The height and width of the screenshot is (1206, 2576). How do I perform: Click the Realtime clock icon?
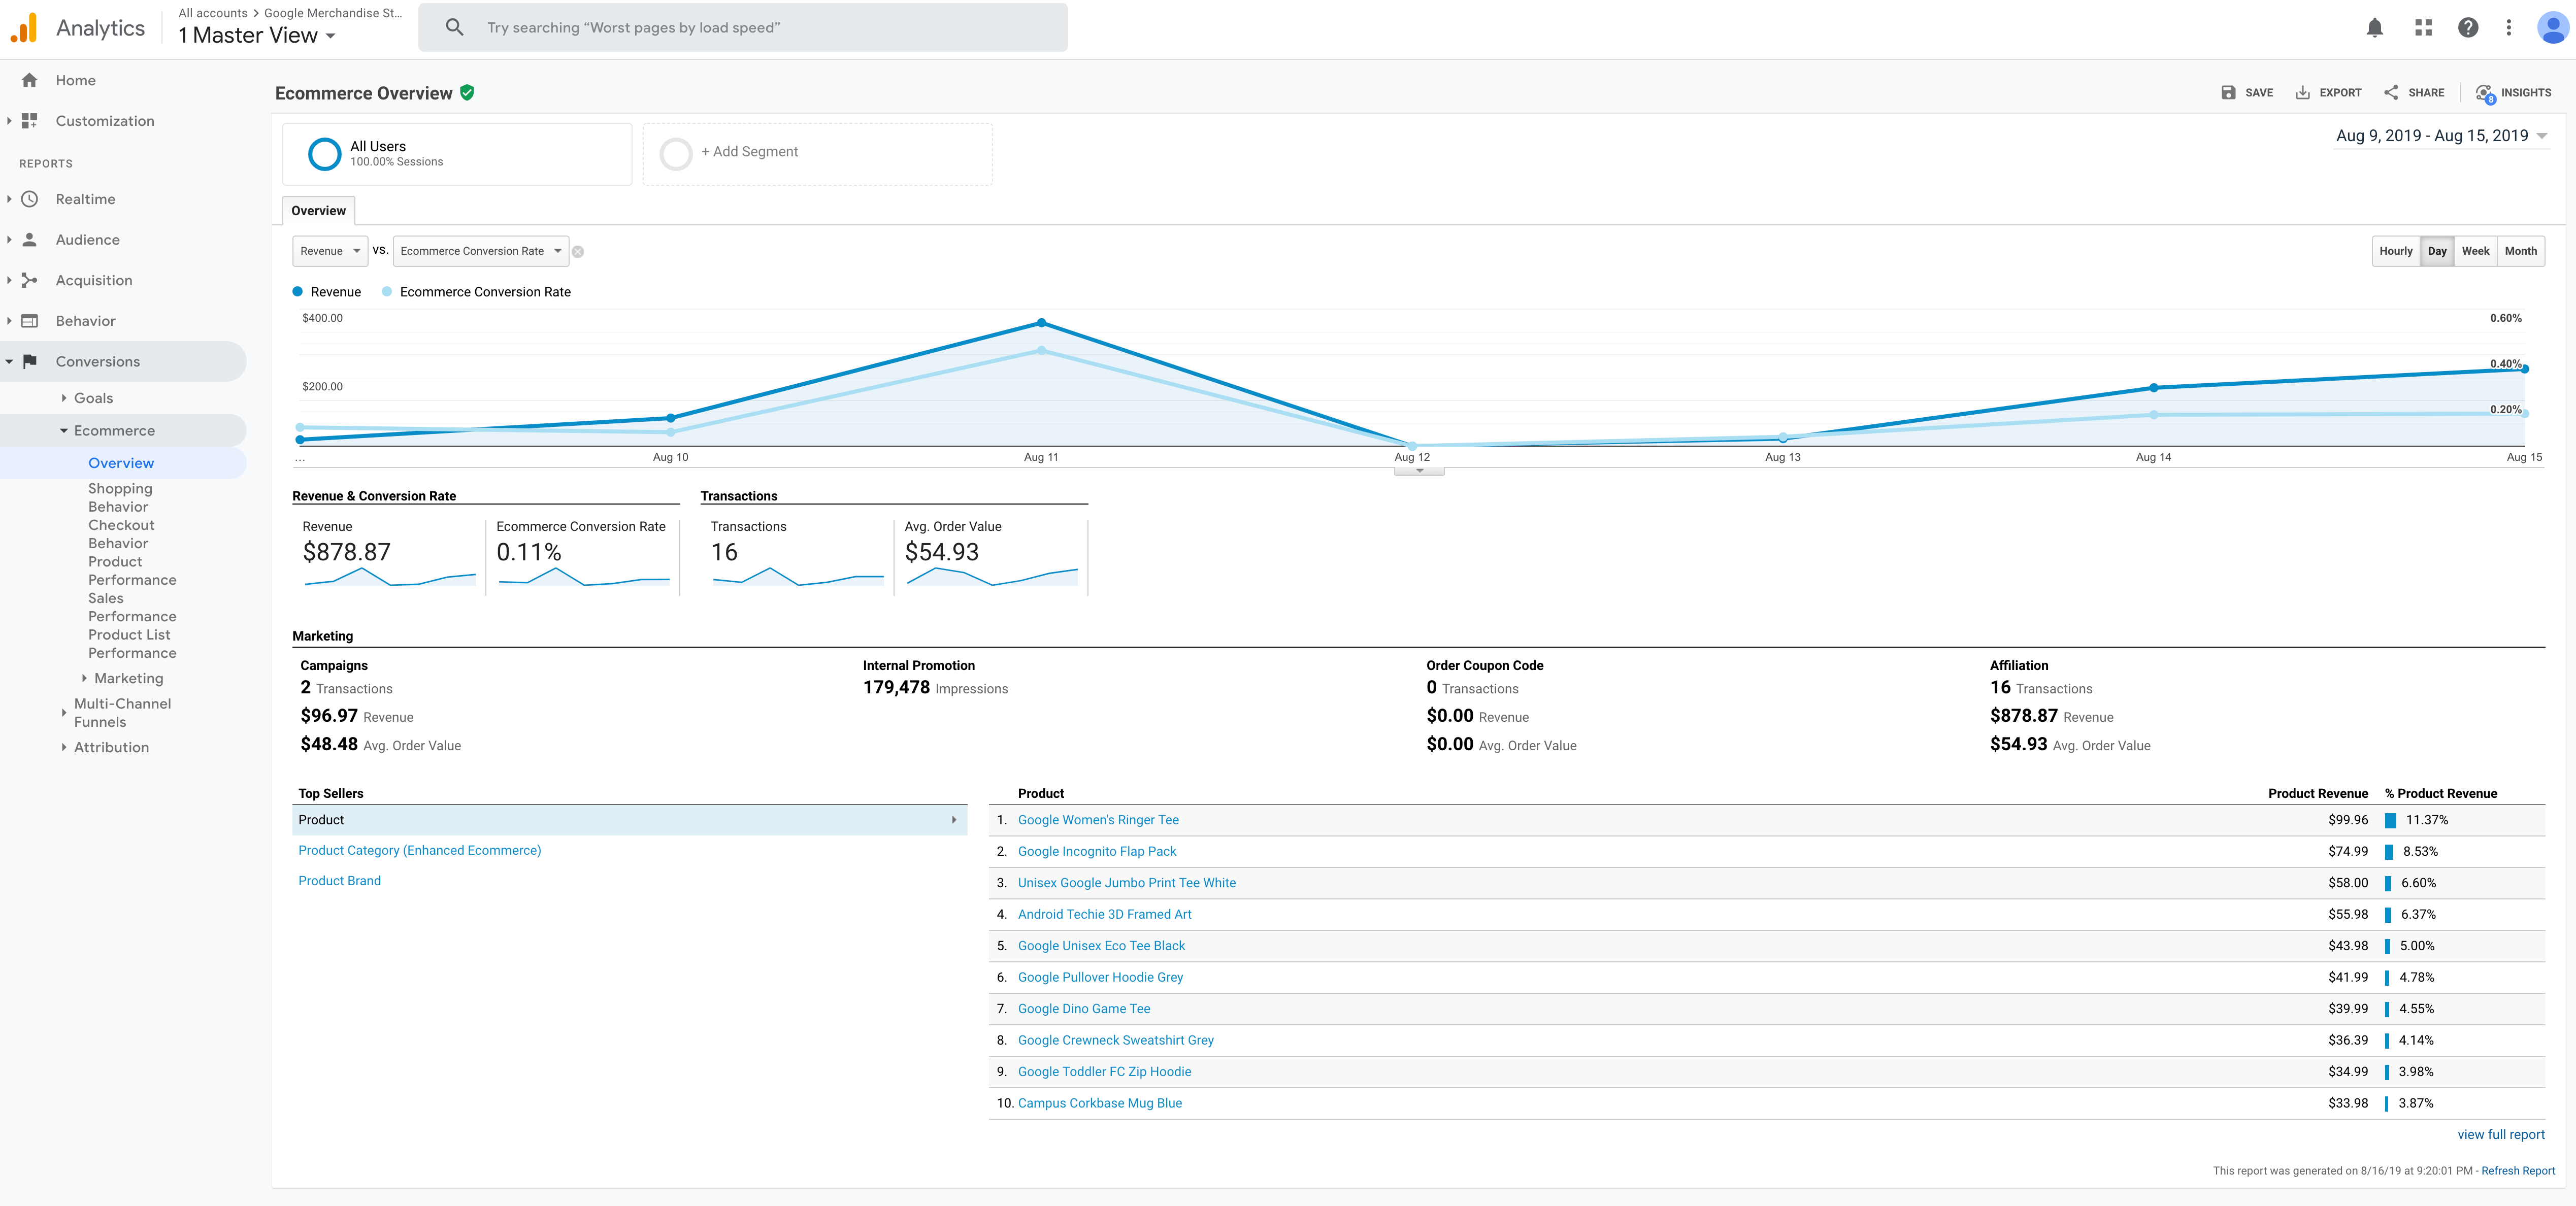30,199
